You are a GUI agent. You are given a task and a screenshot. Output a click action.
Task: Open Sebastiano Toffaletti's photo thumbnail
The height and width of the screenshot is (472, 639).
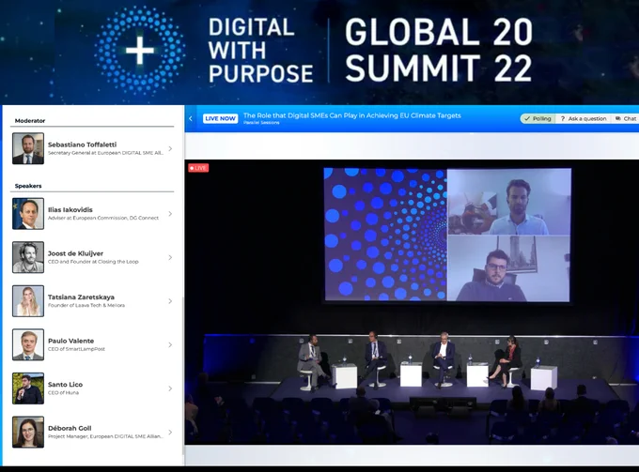point(28,148)
